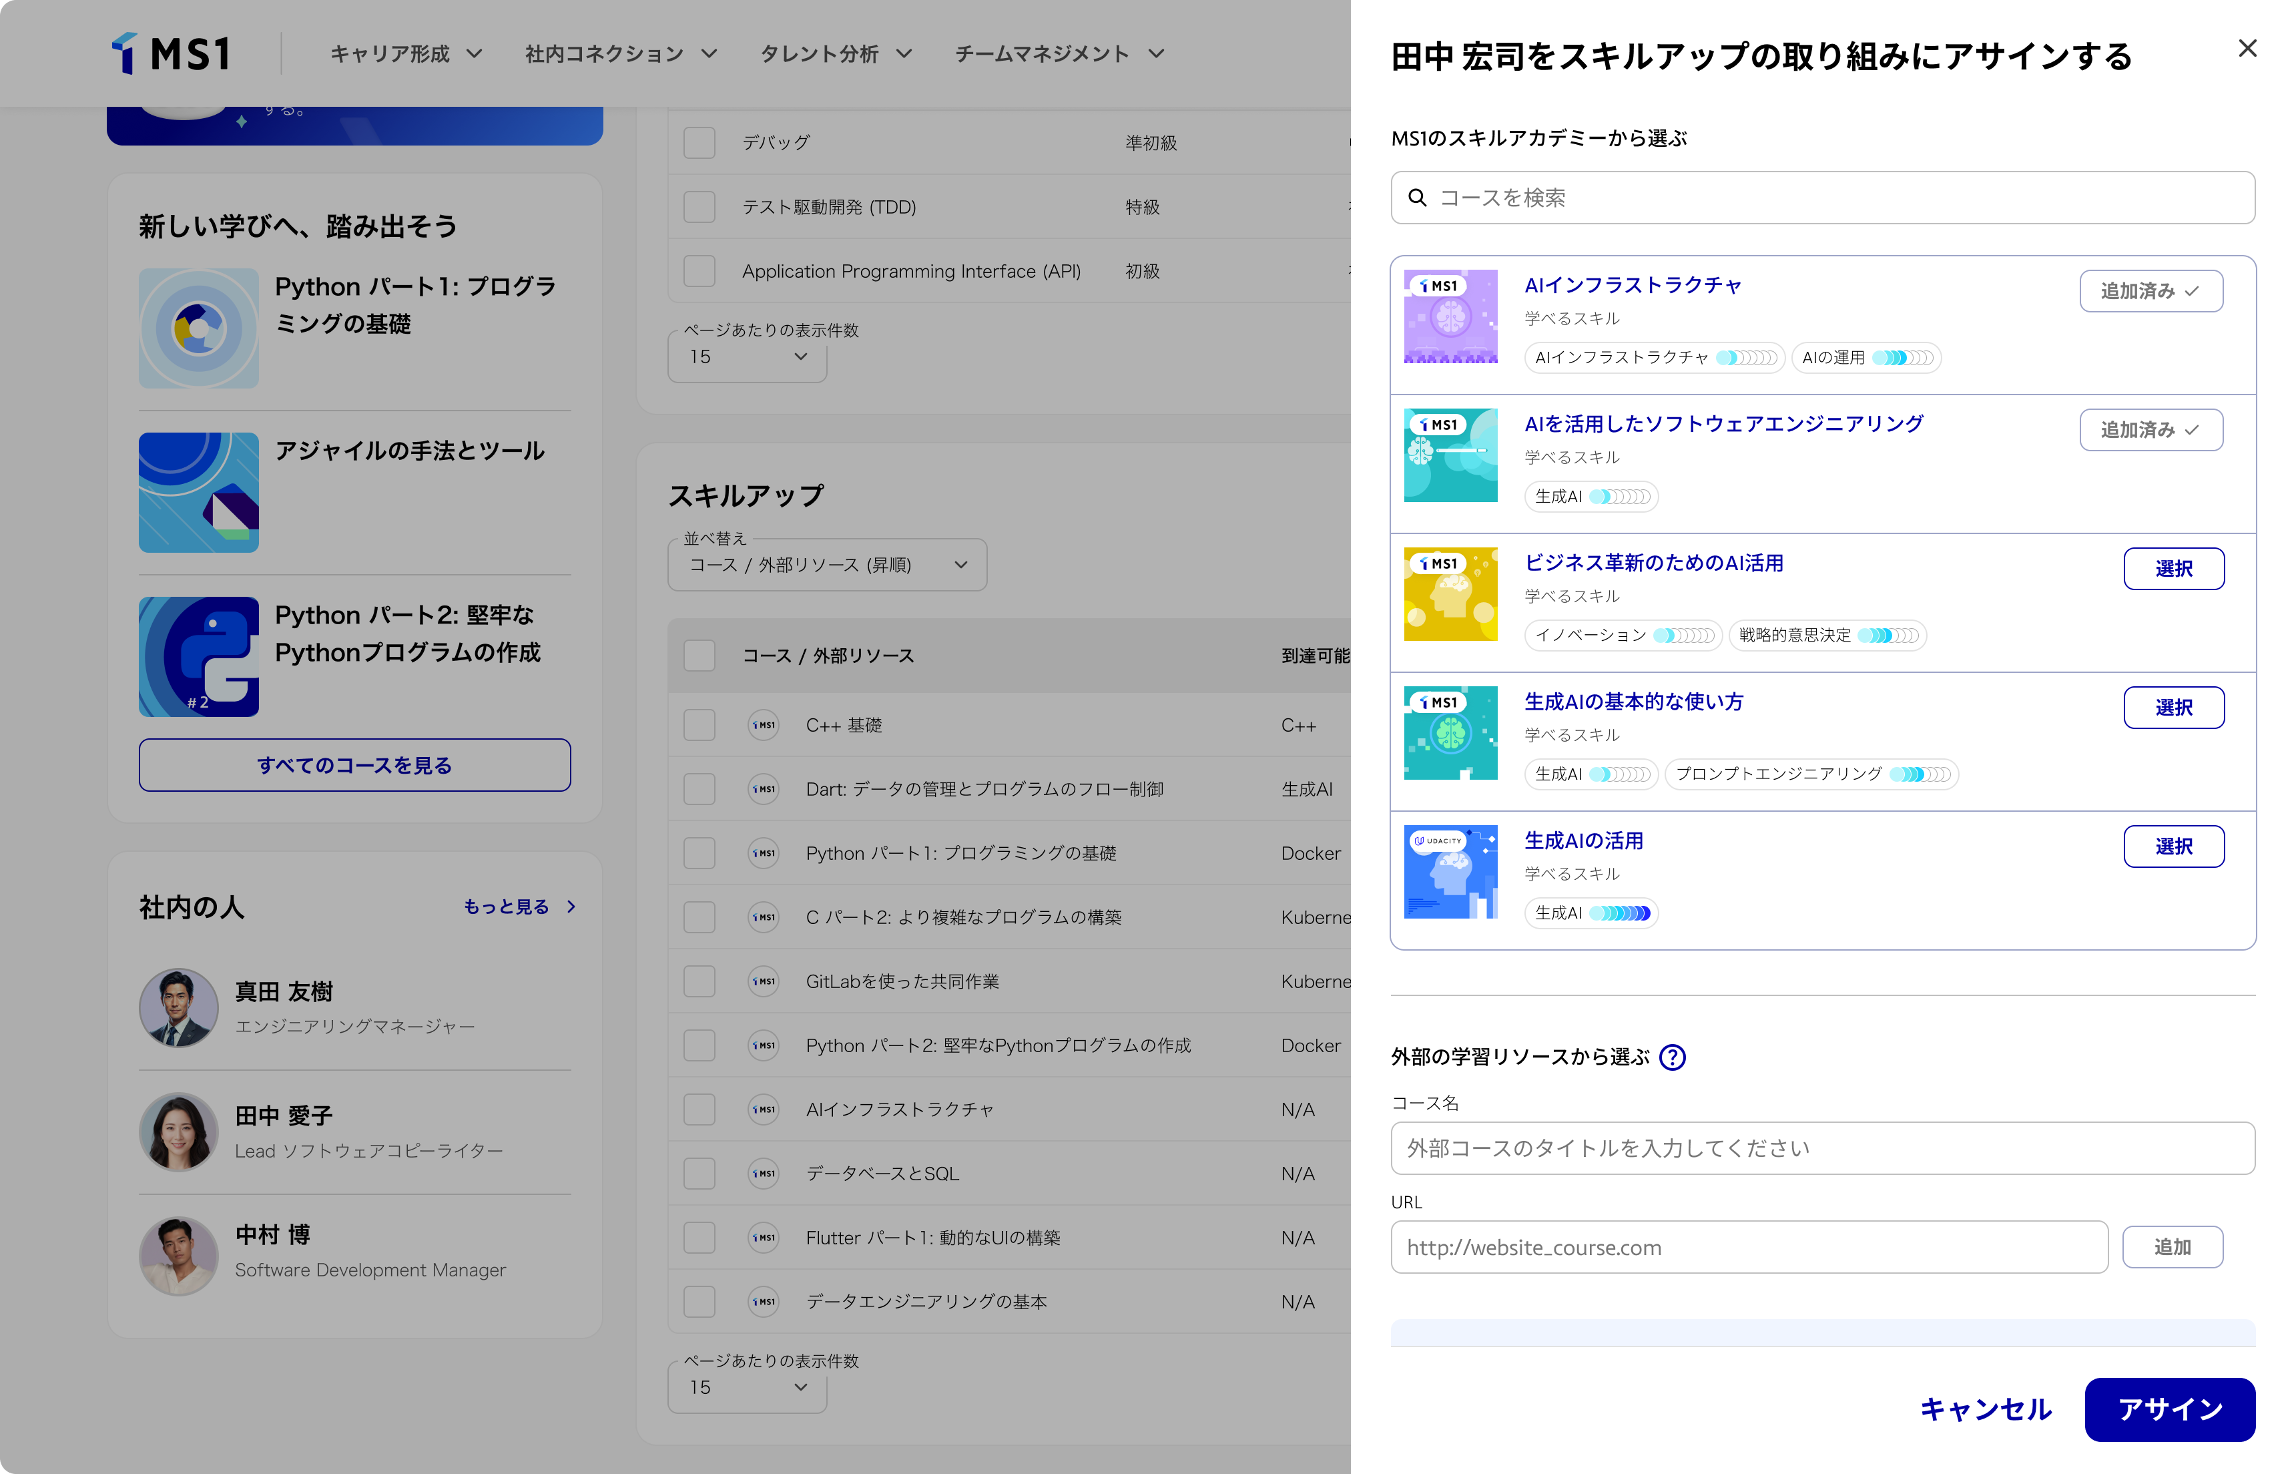The image size is (2296, 1474).
Task: Click MS1 icon beside データエンジニアリングの基本
Action: click(x=762, y=1302)
